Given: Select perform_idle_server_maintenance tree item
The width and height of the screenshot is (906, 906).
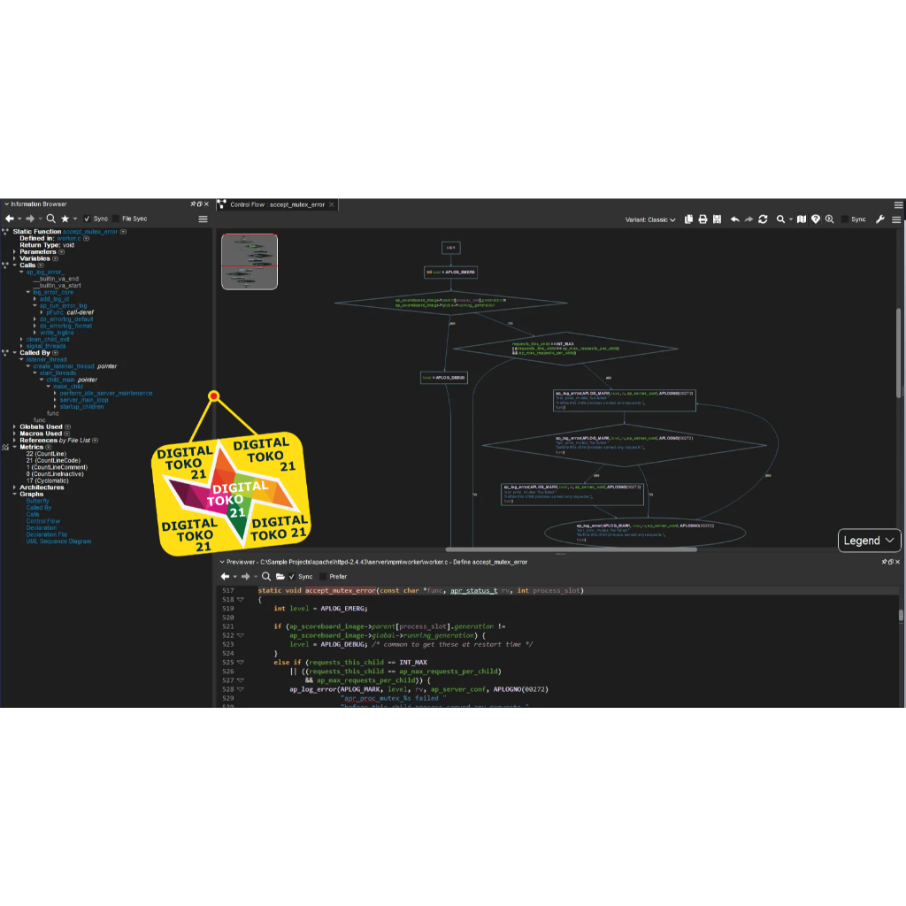Looking at the screenshot, I should (x=106, y=394).
